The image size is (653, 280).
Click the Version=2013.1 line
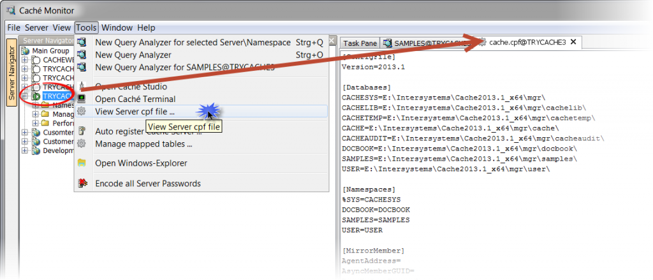click(373, 67)
